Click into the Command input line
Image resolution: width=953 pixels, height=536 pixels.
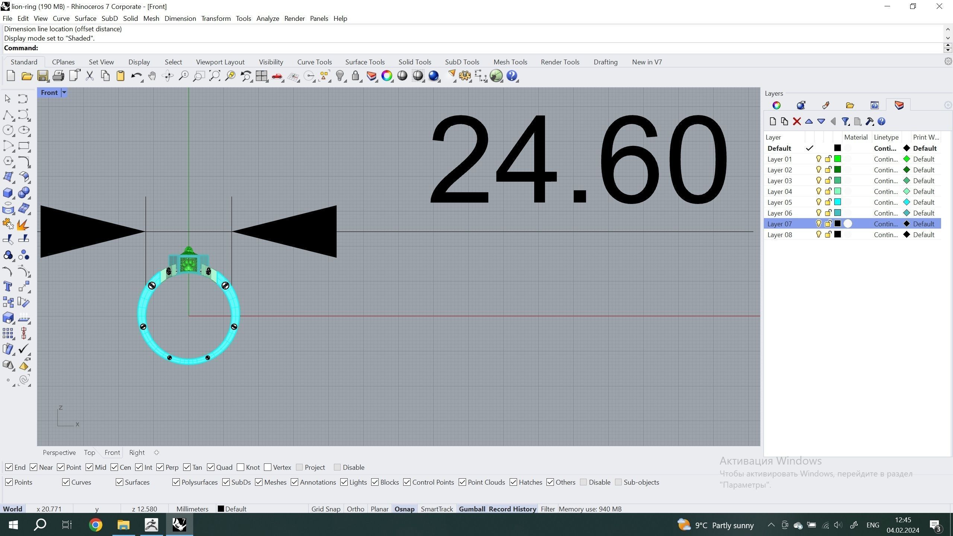pyautogui.click(x=484, y=48)
